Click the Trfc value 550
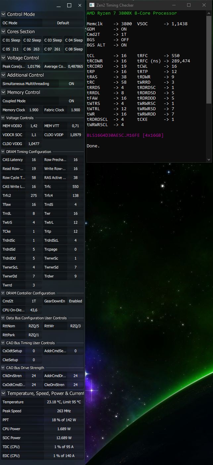Image resolution: width=213 pixels, height=465 pixels. point(76,187)
